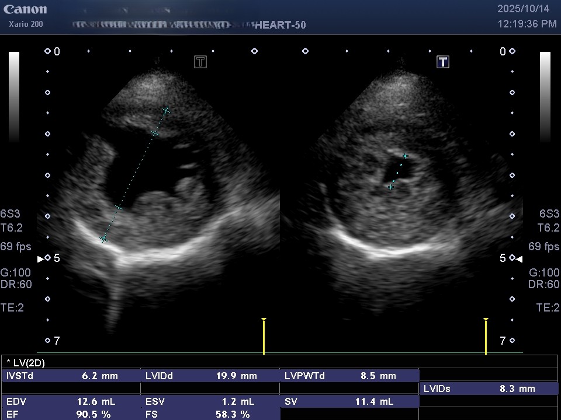Choose the LVPWTd measurement field
Viewport: 561px width, 420px height.
(x=349, y=376)
